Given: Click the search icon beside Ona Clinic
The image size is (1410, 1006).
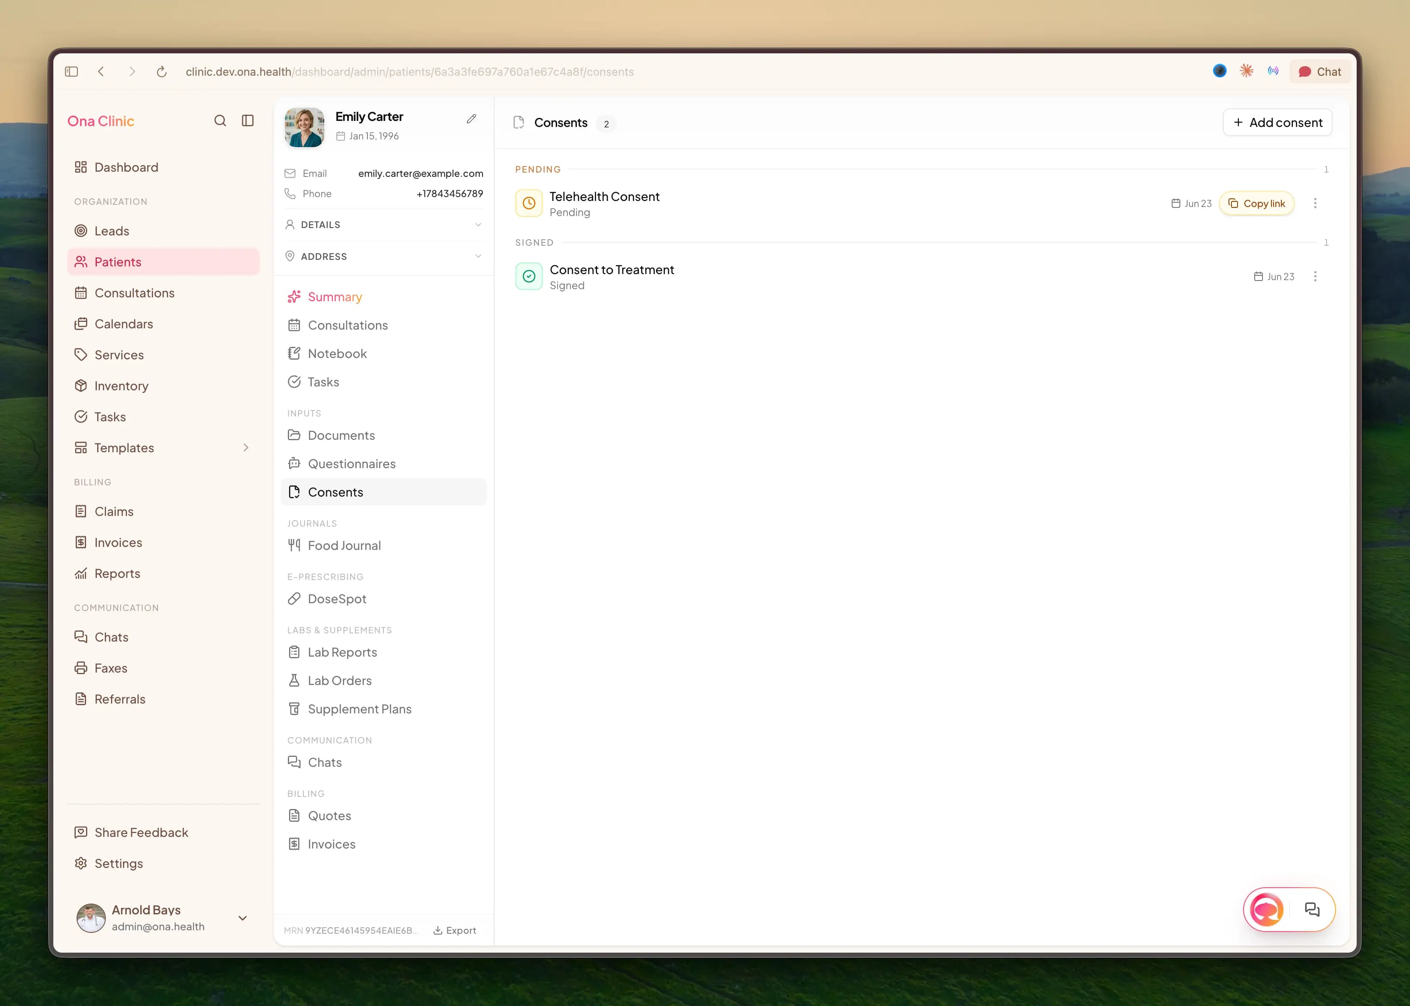Looking at the screenshot, I should (220, 121).
